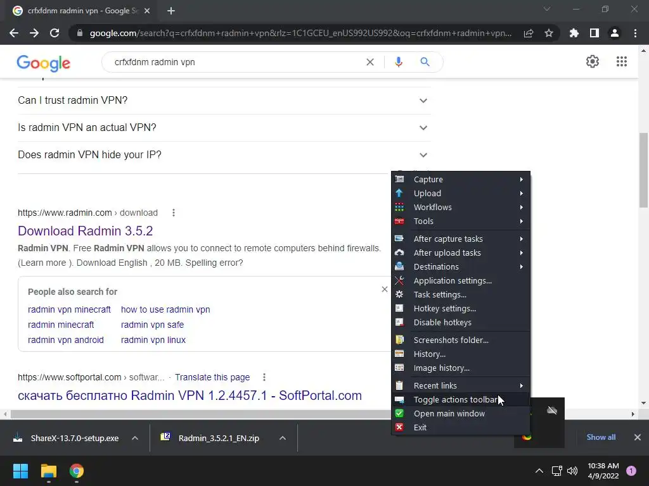The width and height of the screenshot is (649, 486).
Task: Click the red toolbox Tools icon
Action: (399, 221)
